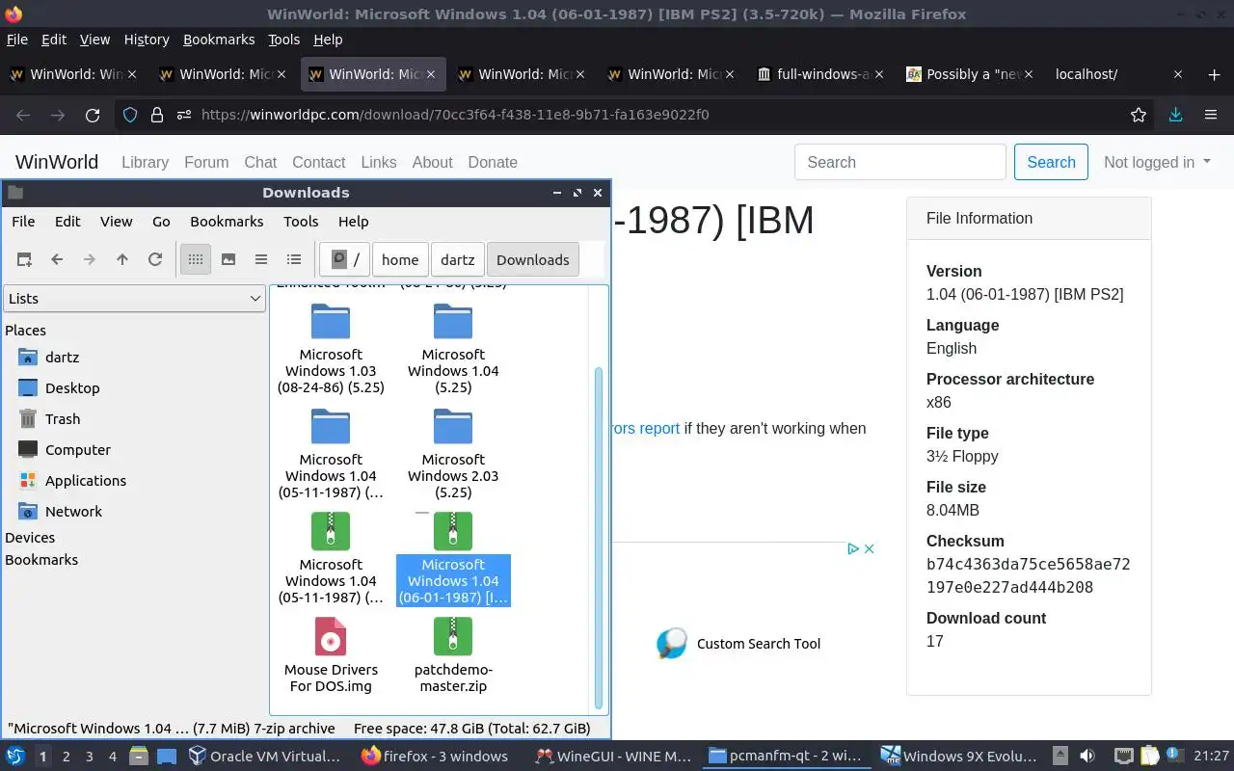Open WinWorld Library link

click(145, 162)
